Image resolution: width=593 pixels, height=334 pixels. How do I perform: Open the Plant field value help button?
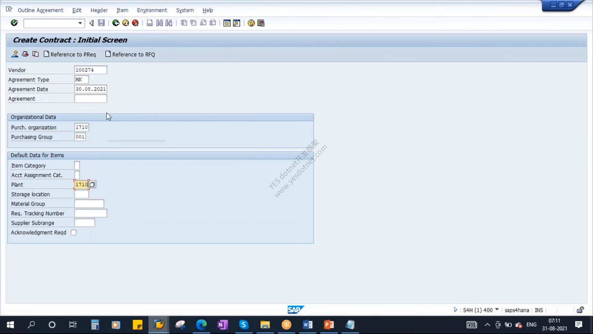tap(92, 184)
